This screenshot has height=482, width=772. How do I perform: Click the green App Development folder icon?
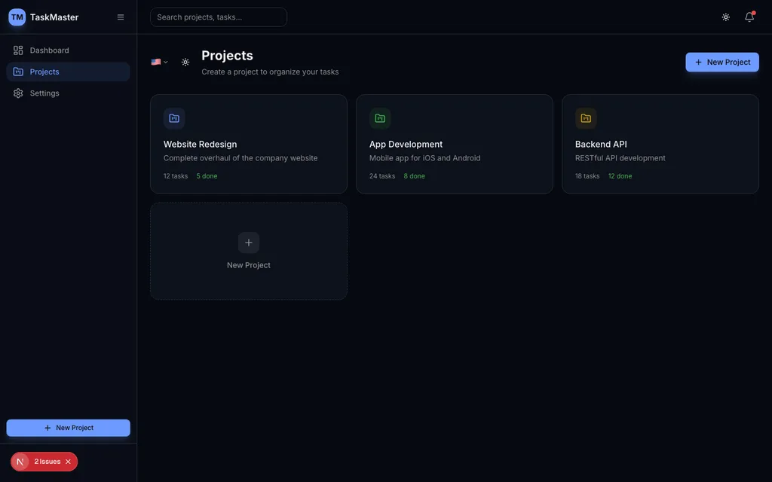[380, 118]
